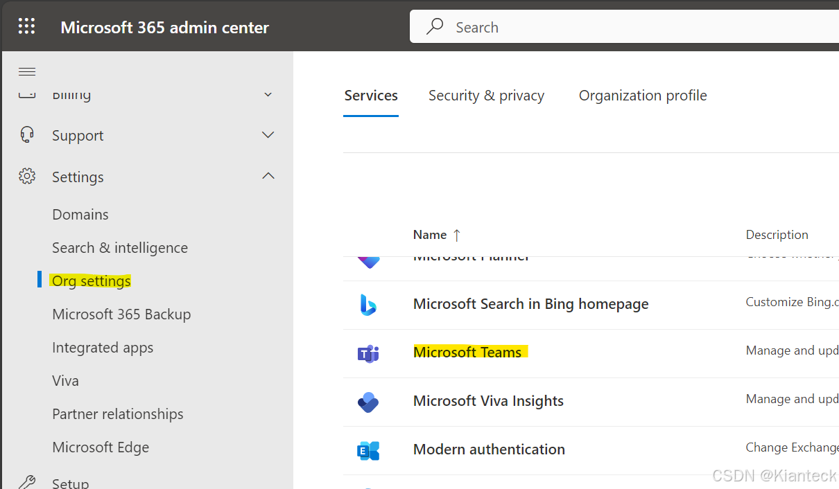Open Partner relationships
The image size is (839, 489).
(x=118, y=414)
